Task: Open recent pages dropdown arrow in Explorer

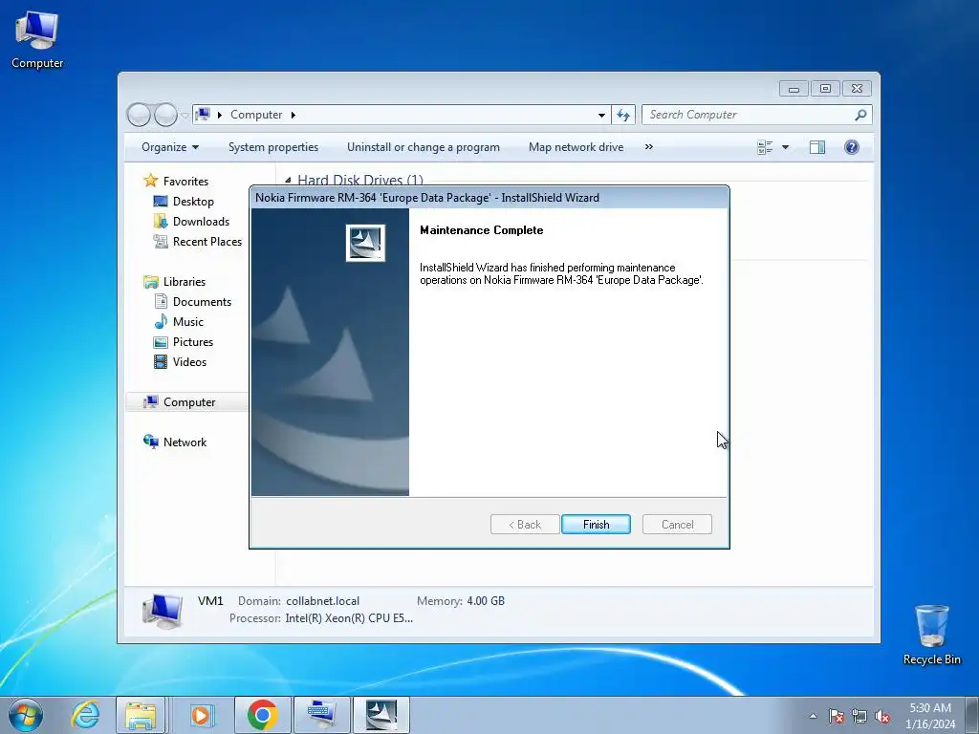Action: [x=185, y=116]
